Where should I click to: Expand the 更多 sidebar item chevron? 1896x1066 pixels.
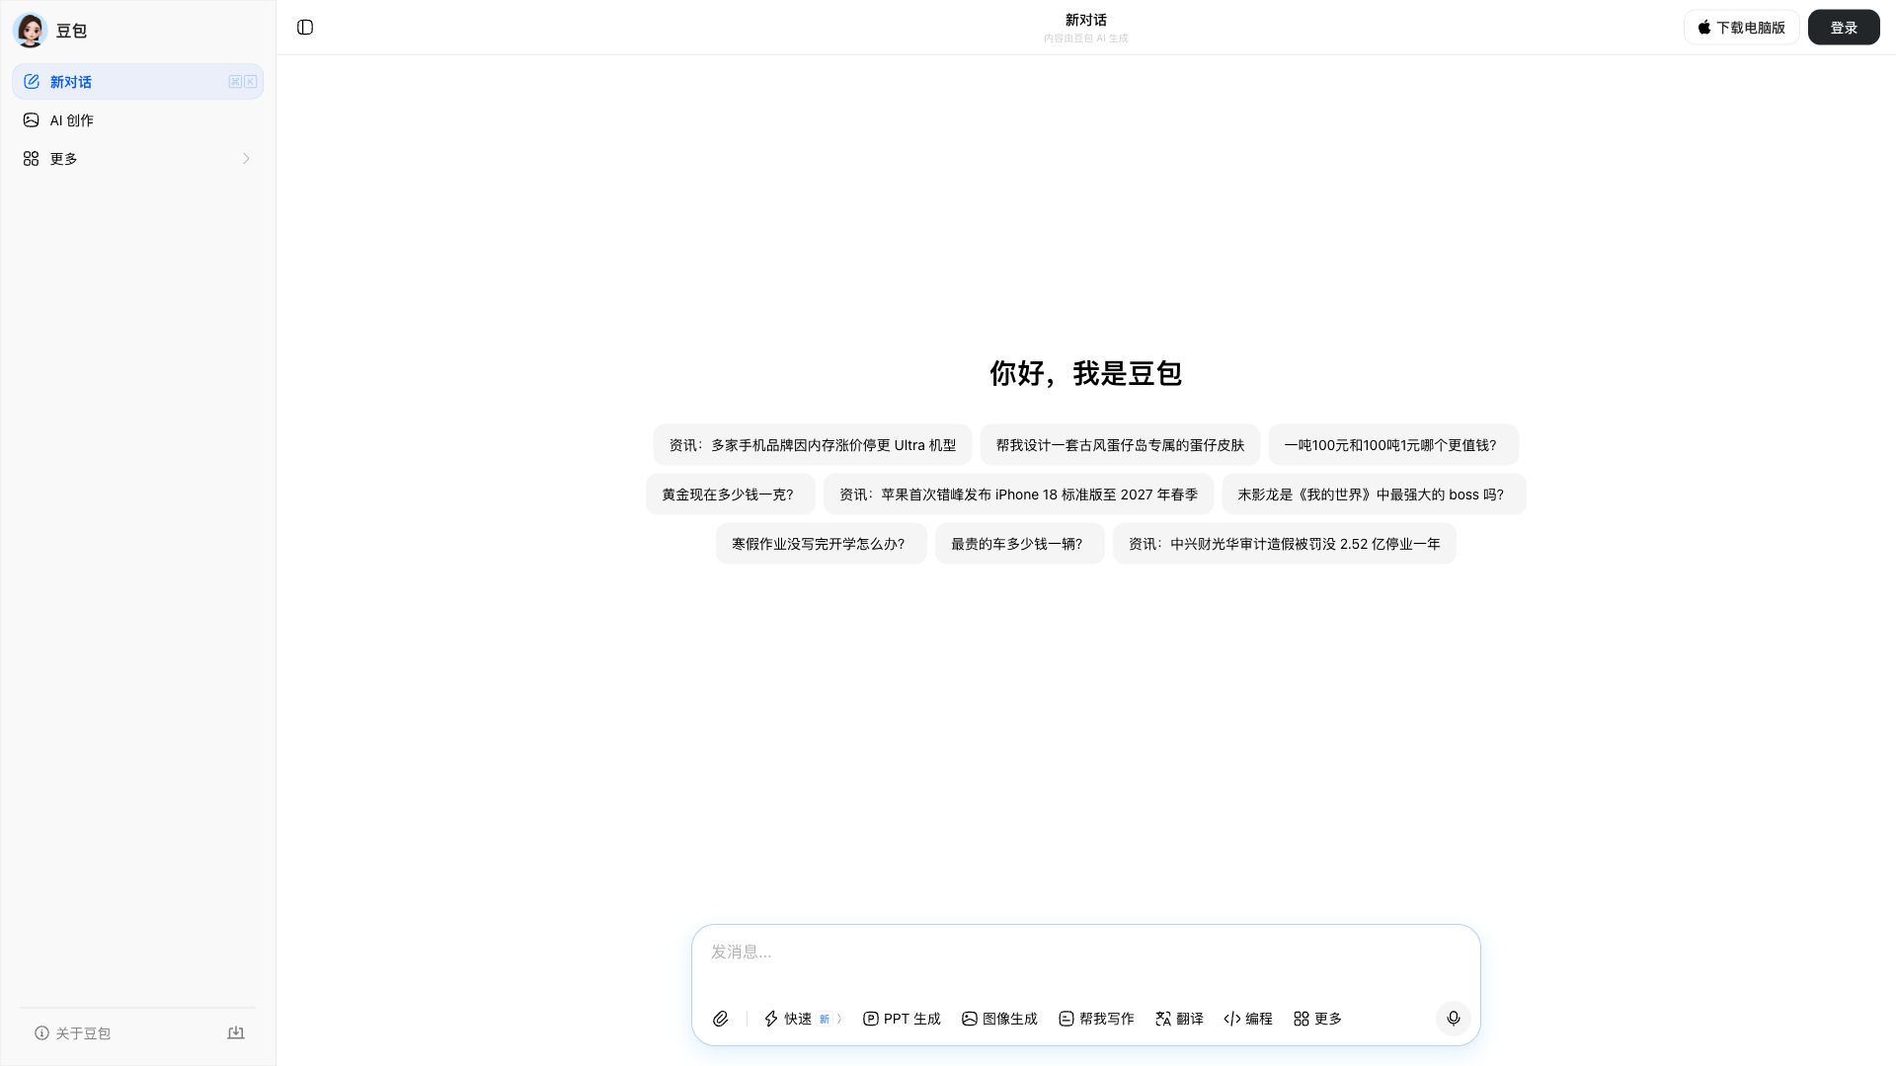click(x=246, y=159)
